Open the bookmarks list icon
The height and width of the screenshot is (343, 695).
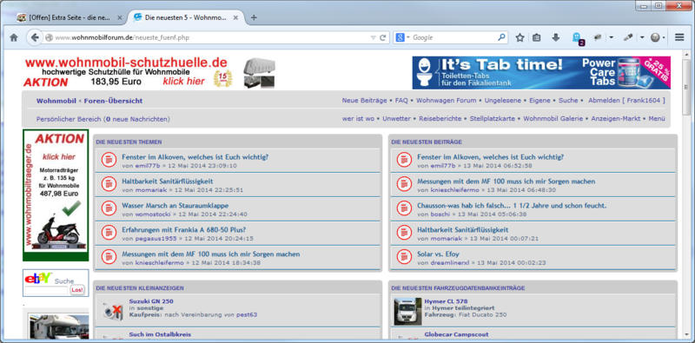click(536, 37)
